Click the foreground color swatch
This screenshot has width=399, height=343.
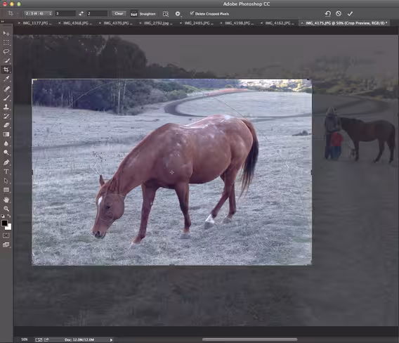click(4, 224)
